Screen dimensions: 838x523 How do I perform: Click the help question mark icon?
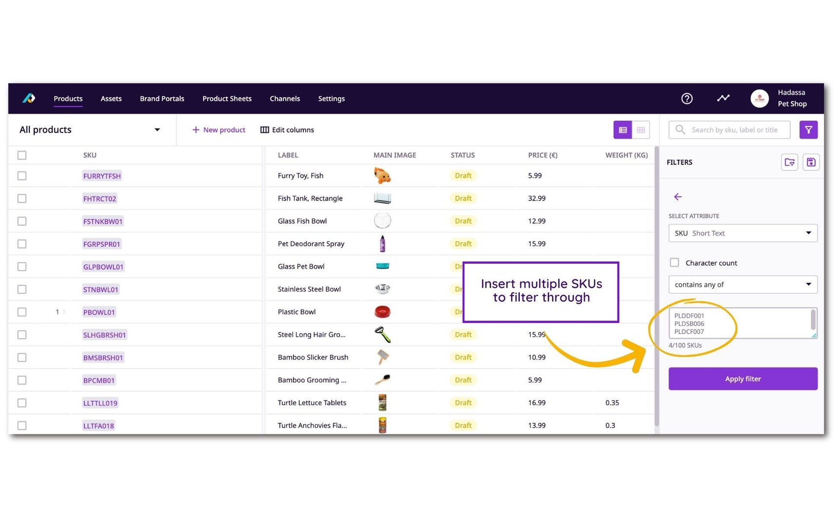click(686, 99)
